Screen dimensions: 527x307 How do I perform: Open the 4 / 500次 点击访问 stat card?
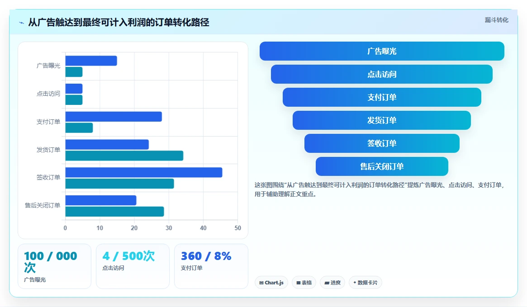(x=133, y=266)
